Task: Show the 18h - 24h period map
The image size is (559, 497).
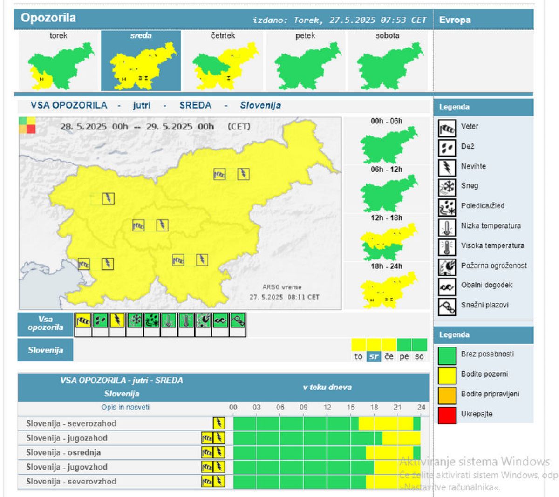Action: click(387, 286)
